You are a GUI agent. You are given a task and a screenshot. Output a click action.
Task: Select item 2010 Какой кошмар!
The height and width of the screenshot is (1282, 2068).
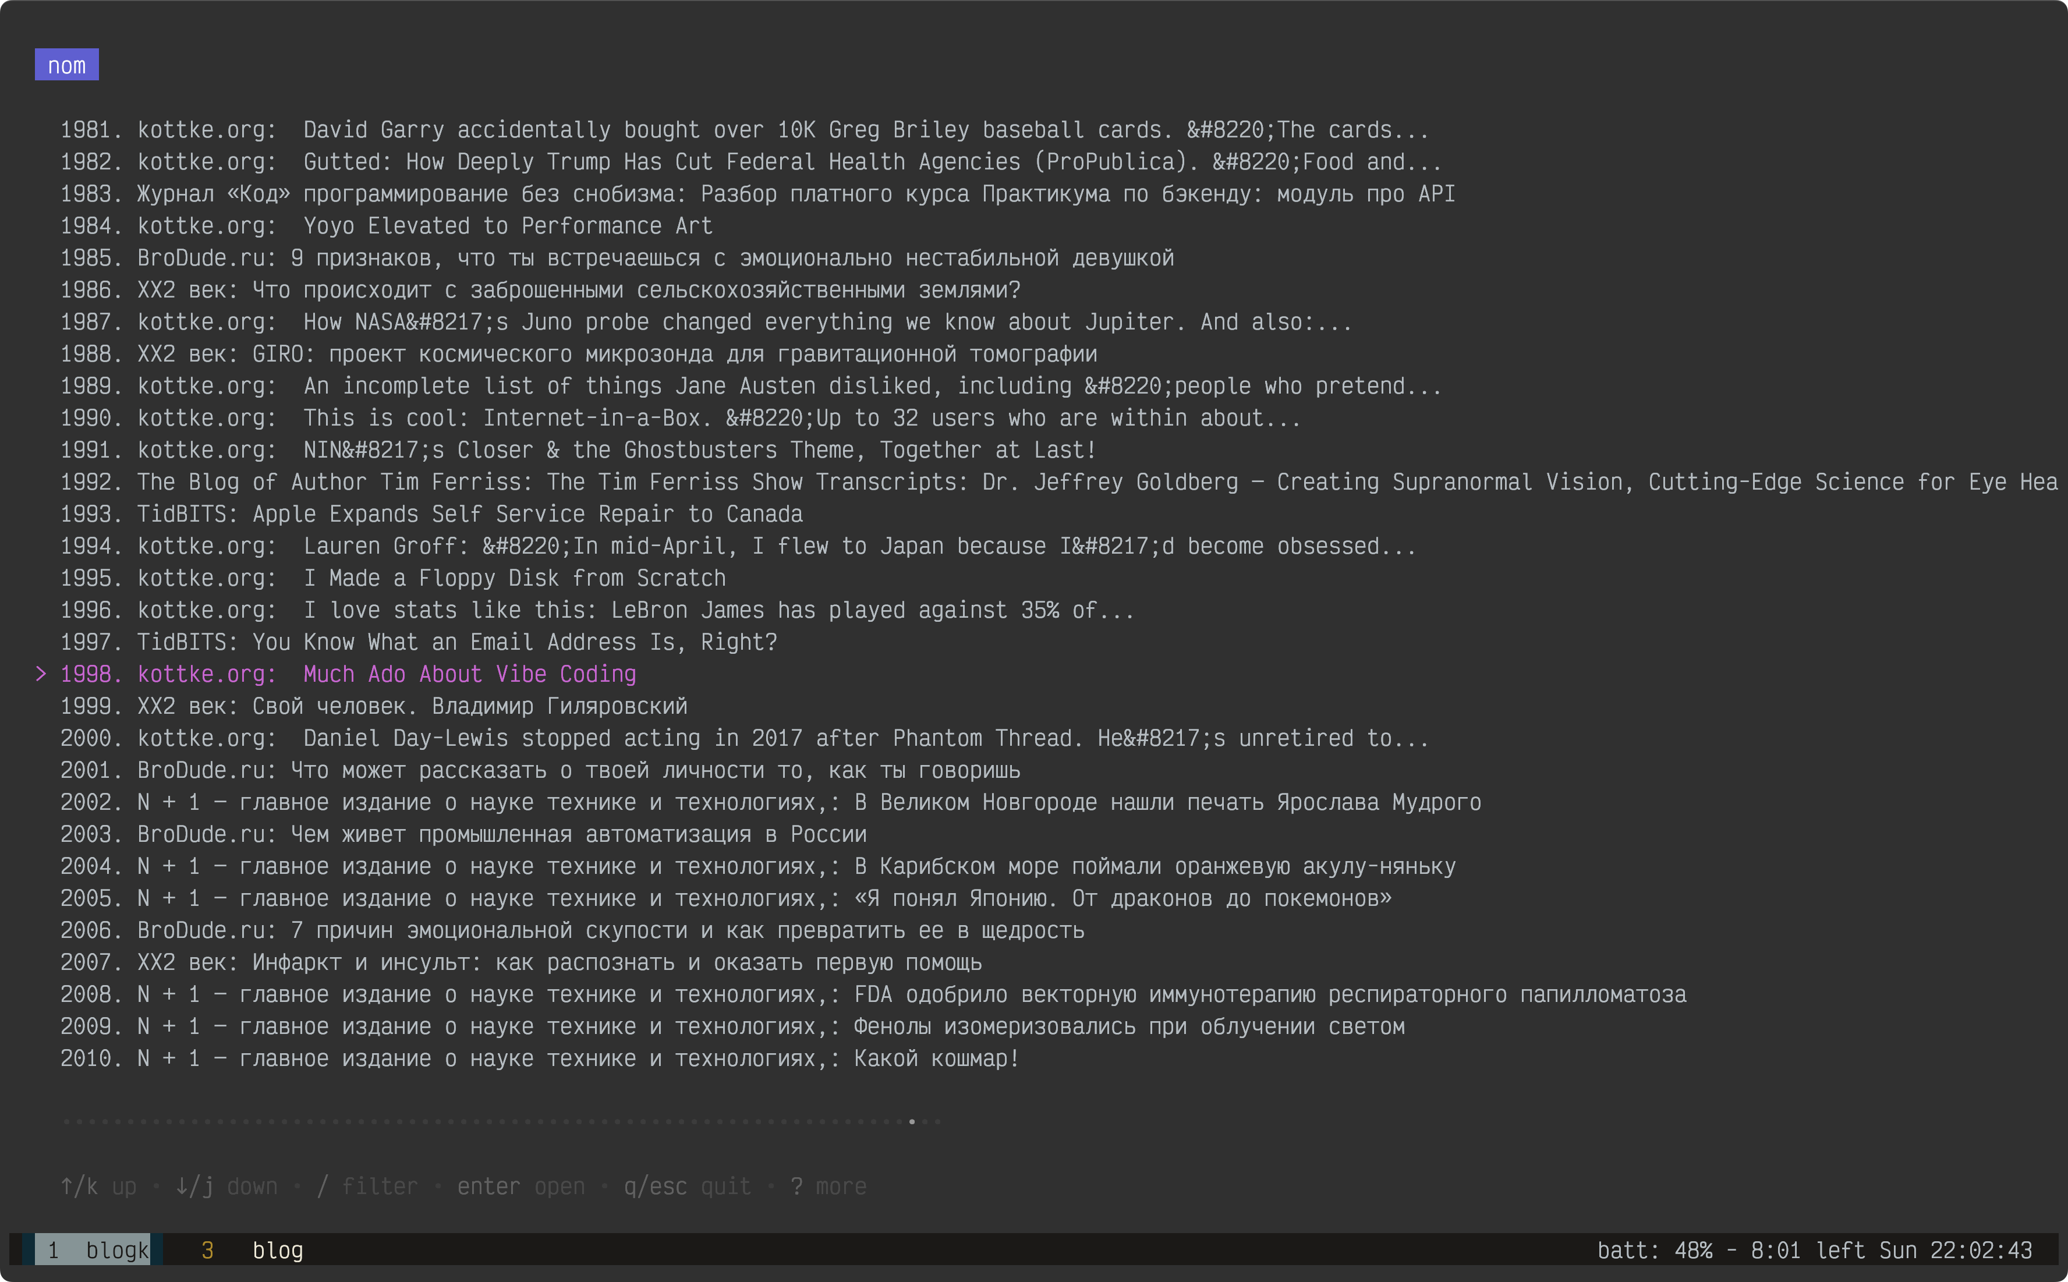coord(539,1059)
